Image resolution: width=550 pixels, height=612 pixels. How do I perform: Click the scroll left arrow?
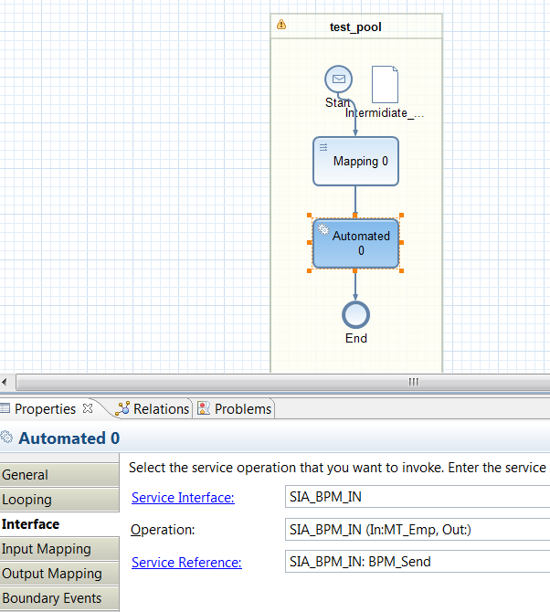5,382
